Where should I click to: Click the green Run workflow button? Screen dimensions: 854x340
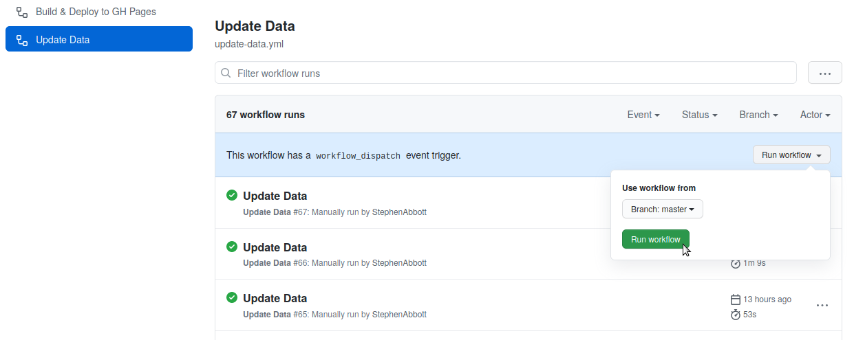656,239
